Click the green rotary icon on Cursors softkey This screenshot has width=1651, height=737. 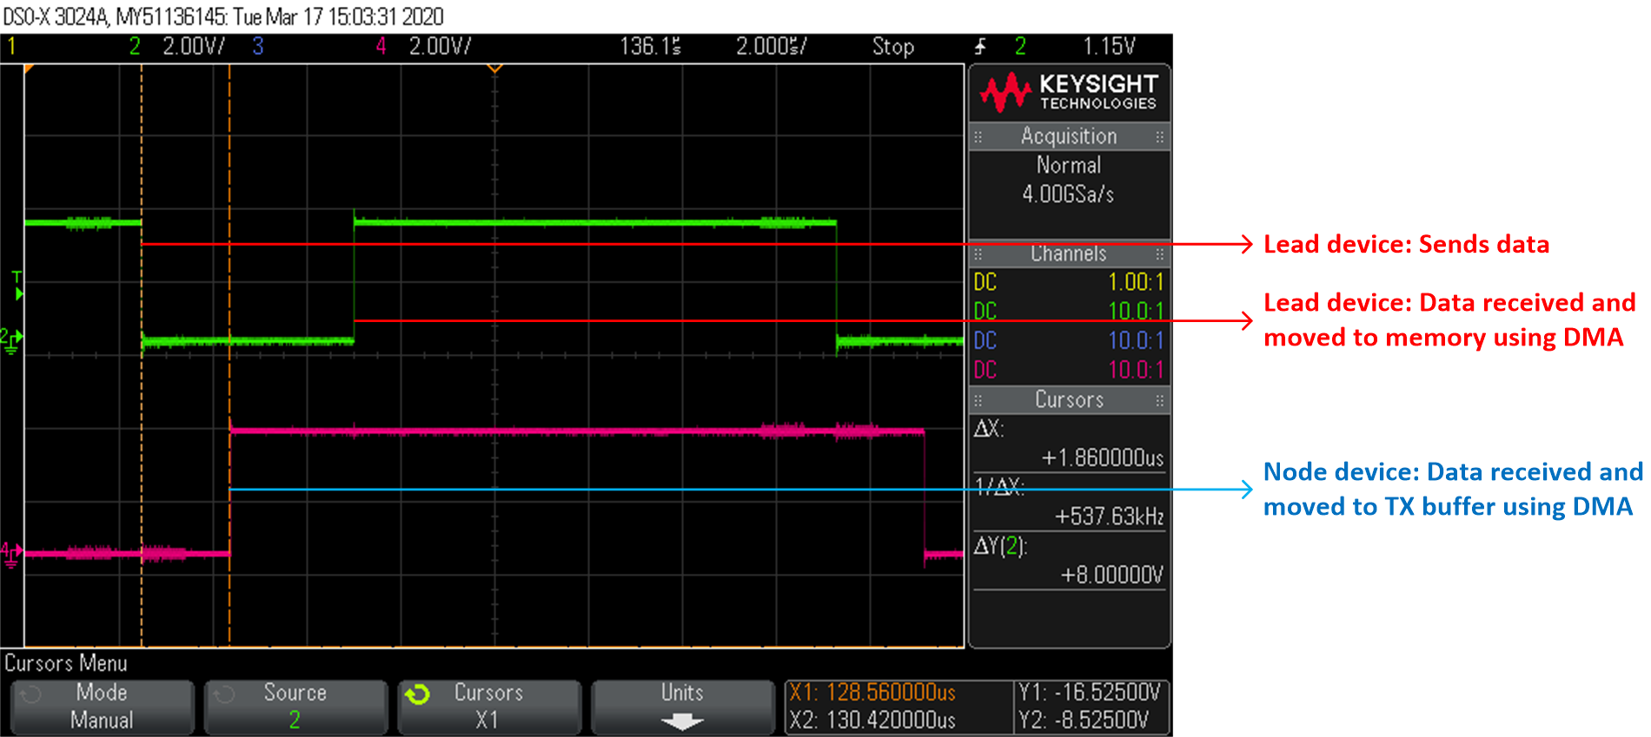[418, 694]
